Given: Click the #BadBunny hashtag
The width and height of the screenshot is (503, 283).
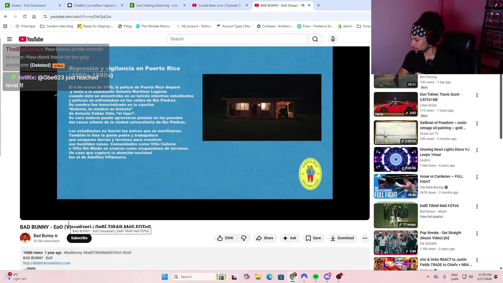Looking at the screenshot, I should click(x=73, y=253).
